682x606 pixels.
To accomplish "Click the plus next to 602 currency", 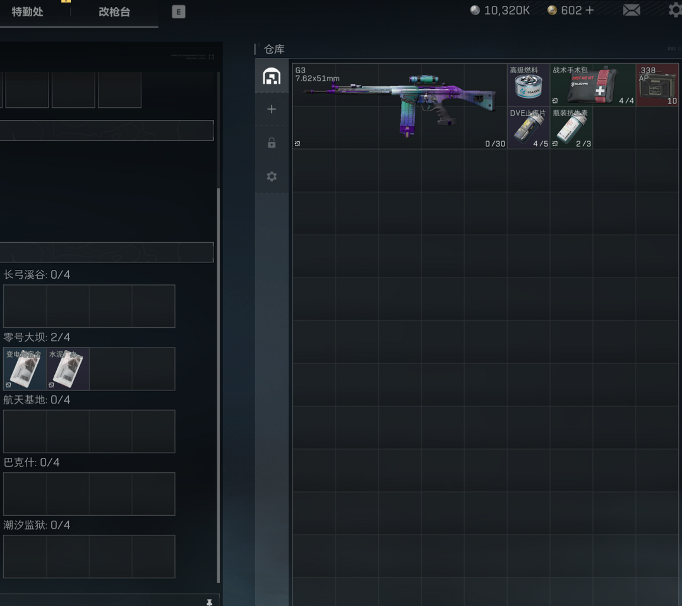I will pos(590,10).
